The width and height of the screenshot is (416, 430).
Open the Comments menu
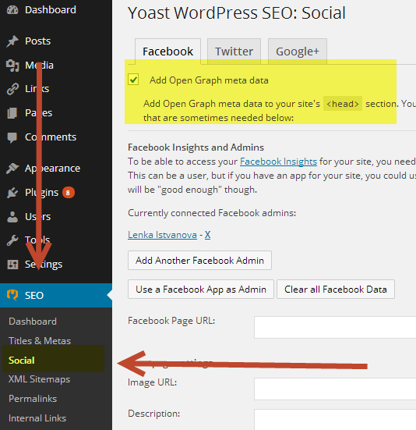pos(51,137)
